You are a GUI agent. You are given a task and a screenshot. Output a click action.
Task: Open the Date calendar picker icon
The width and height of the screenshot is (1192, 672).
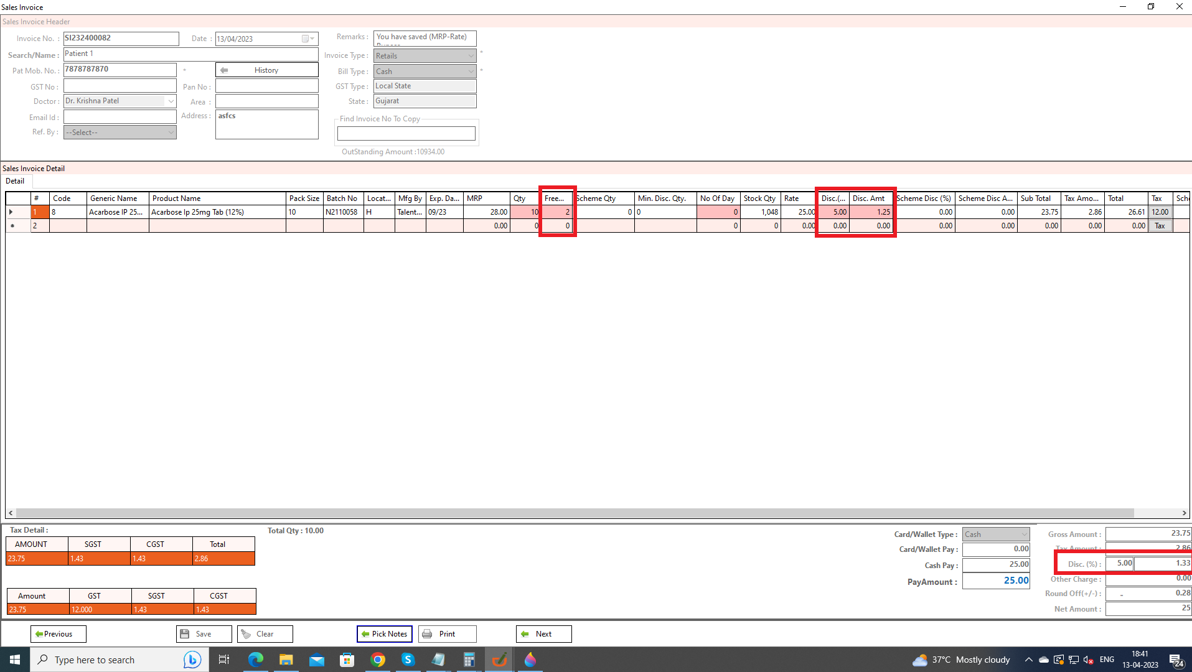point(306,39)
